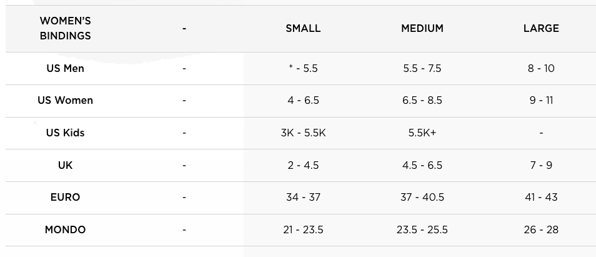Click the EURO row label
The height and width of the screenshot is (257, 596).
click(x=66, y=198)
